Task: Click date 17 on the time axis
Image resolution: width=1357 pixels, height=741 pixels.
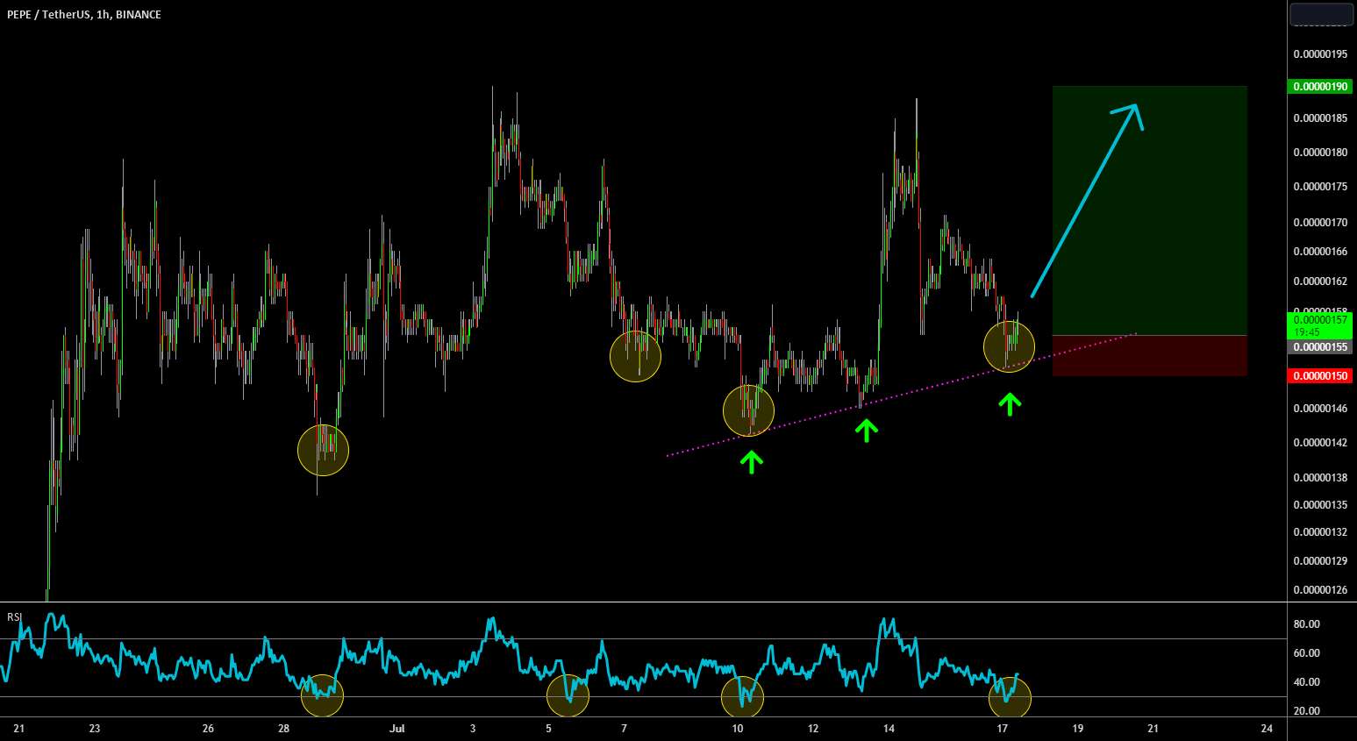Action: 1002,729
